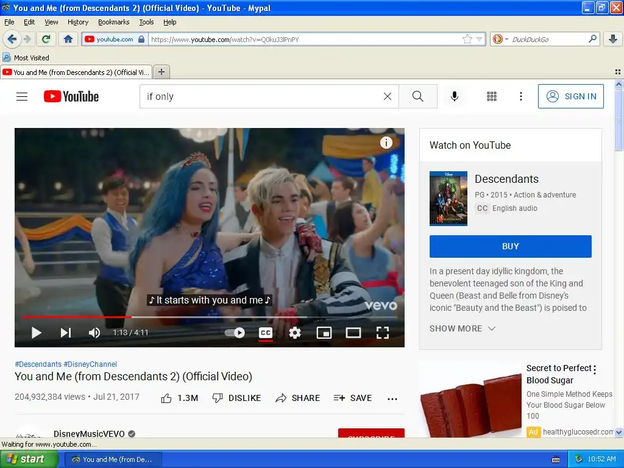Click the DISLIKE button
Viewport: 624px width, 468px height.
[237, 399]
